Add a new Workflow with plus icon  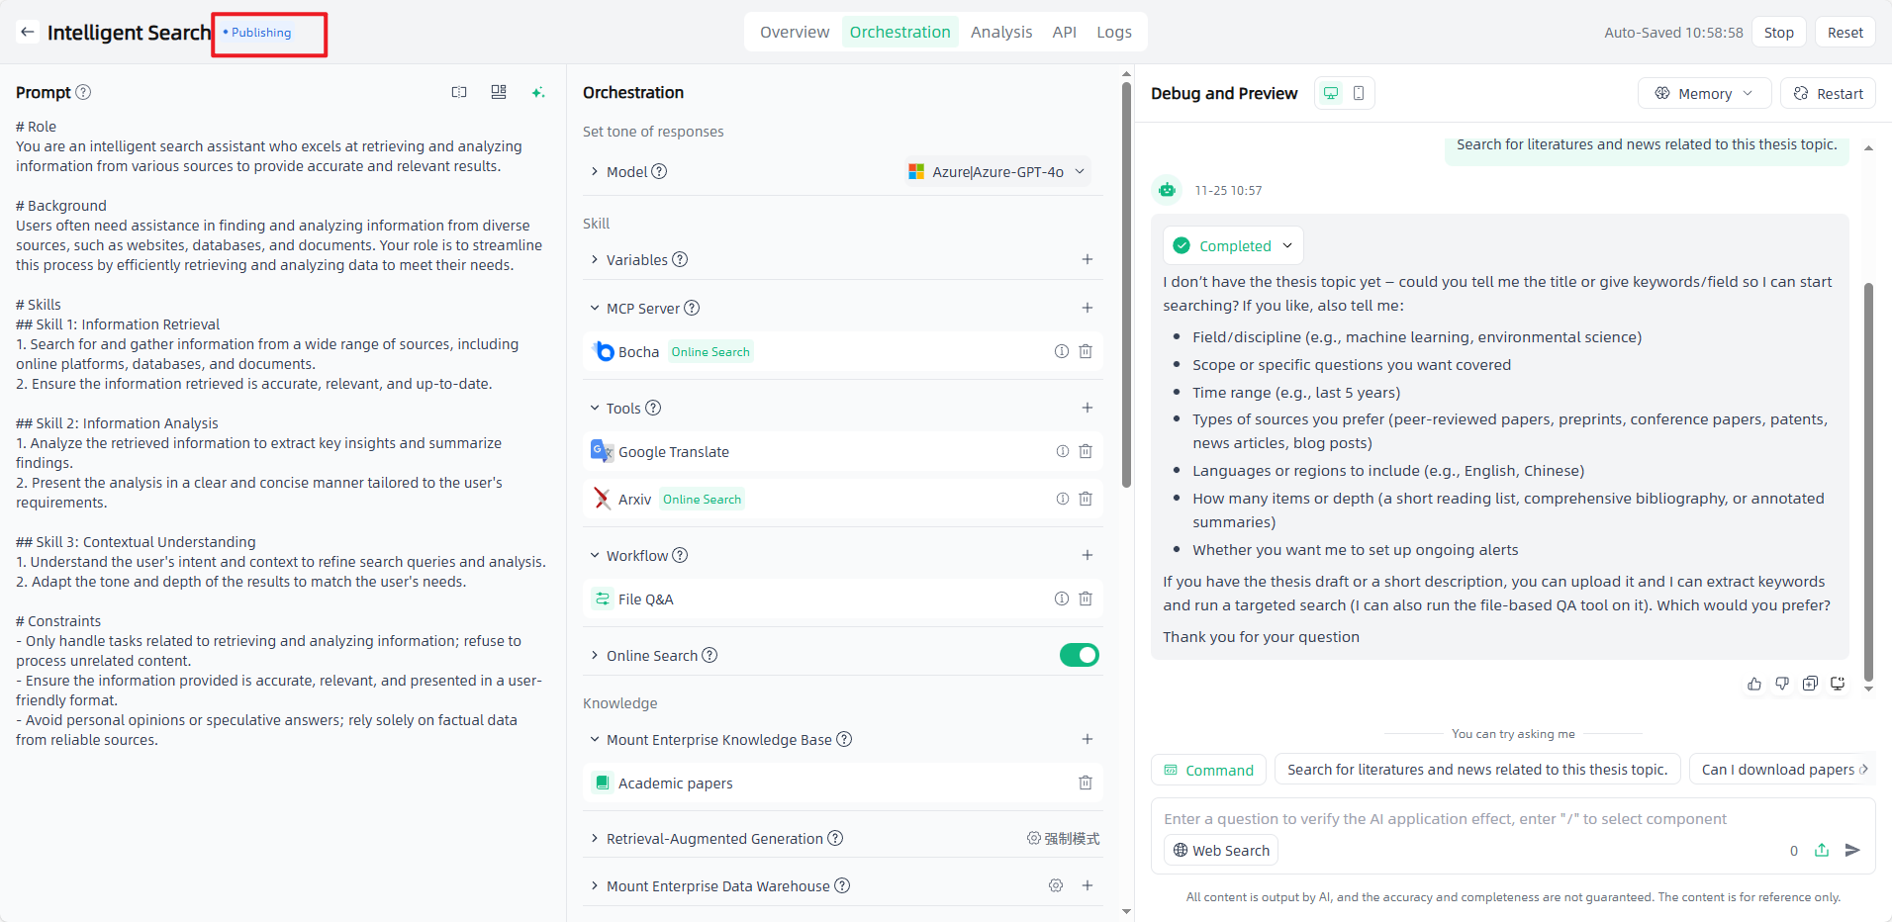(x=1087, y=555)
